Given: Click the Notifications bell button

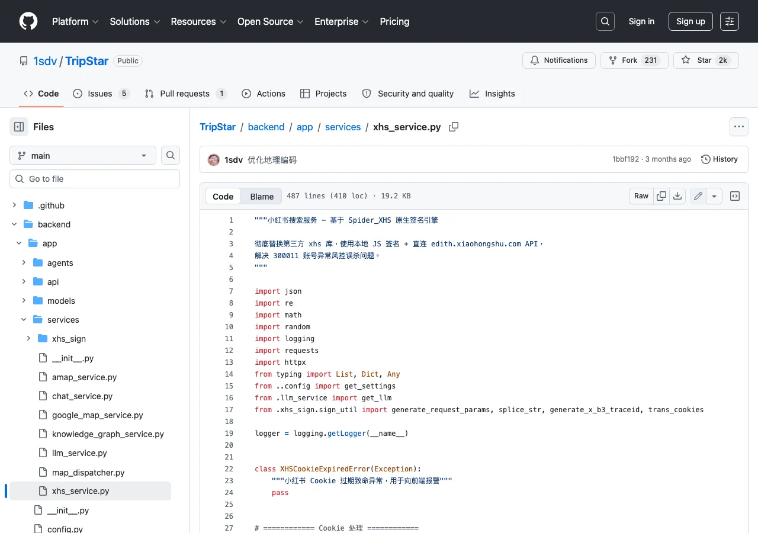Looking at the screenshot, I should 559,60.
